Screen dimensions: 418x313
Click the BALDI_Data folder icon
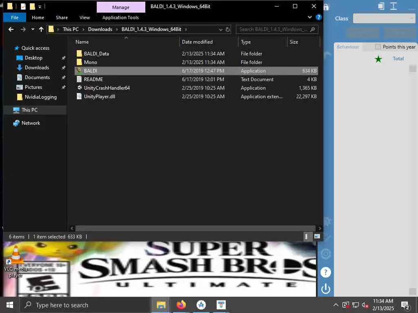79,53
